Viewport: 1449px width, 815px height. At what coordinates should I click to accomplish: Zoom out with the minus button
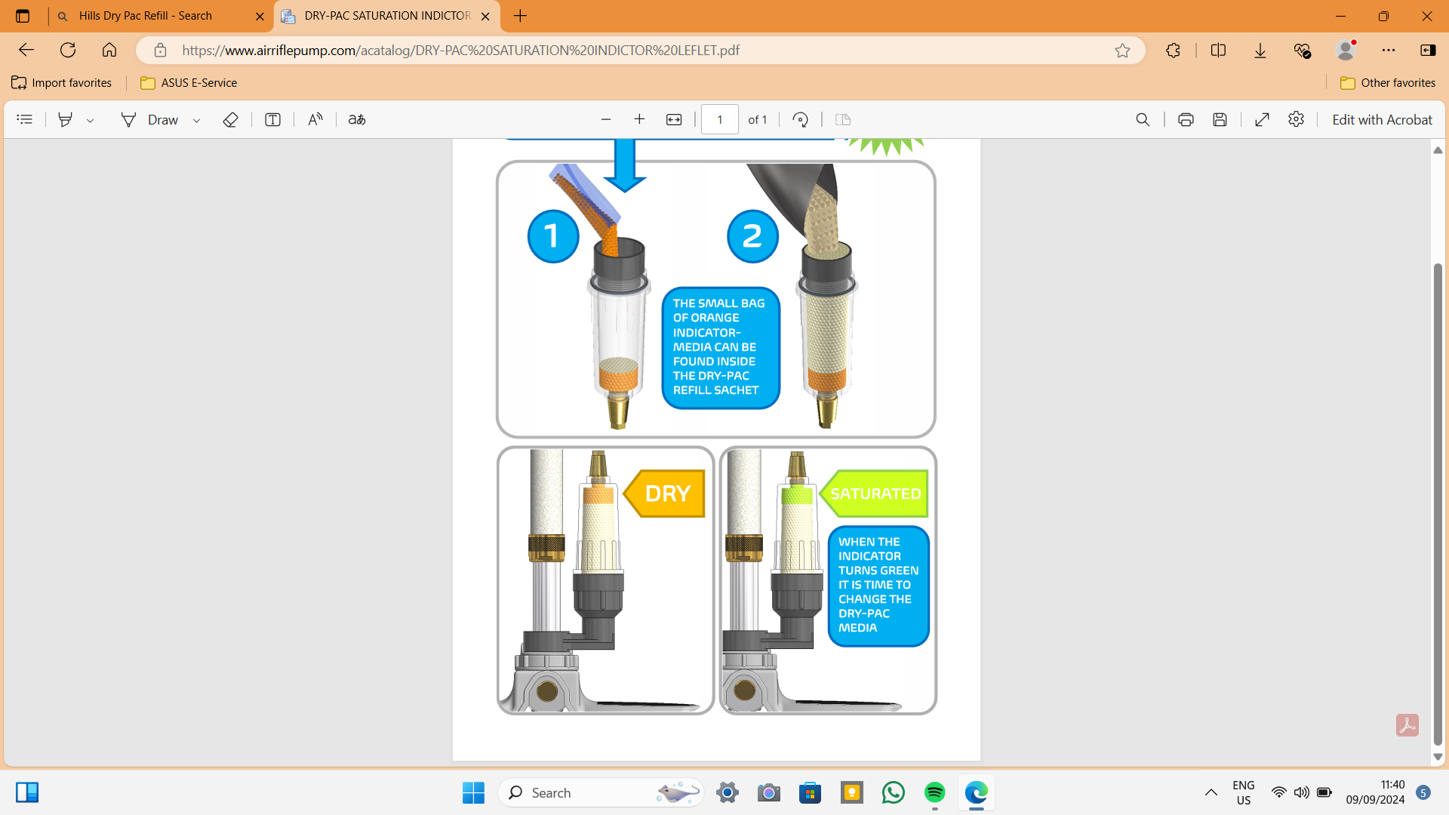tap(606, 119)
